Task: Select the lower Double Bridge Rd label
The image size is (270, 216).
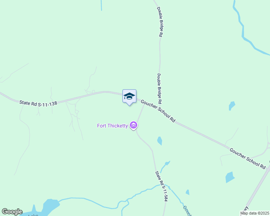Action: click(160, 89)
